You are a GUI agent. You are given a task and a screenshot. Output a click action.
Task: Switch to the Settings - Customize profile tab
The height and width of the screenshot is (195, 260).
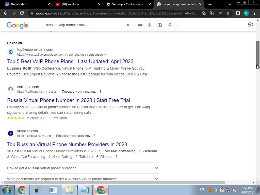(129, 4)
